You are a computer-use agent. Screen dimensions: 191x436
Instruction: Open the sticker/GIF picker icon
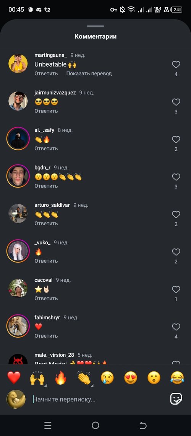(x=176, y=399)
